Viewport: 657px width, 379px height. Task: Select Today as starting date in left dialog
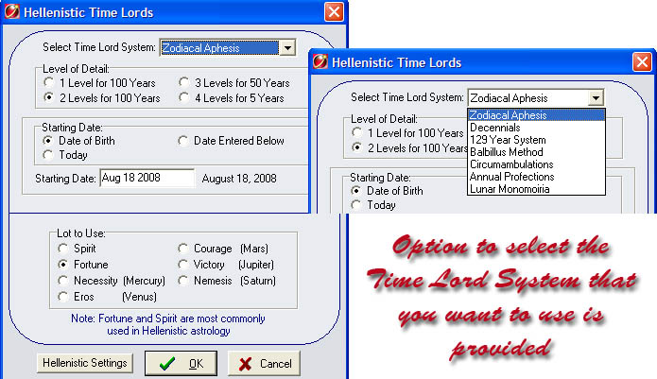point(49,155)
